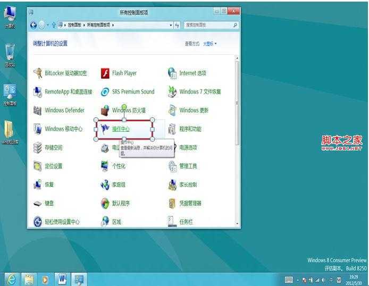Open 家长控制 icon
Image resolution: width=369 pixels, height=286 pixels.
tap(172, 184)
